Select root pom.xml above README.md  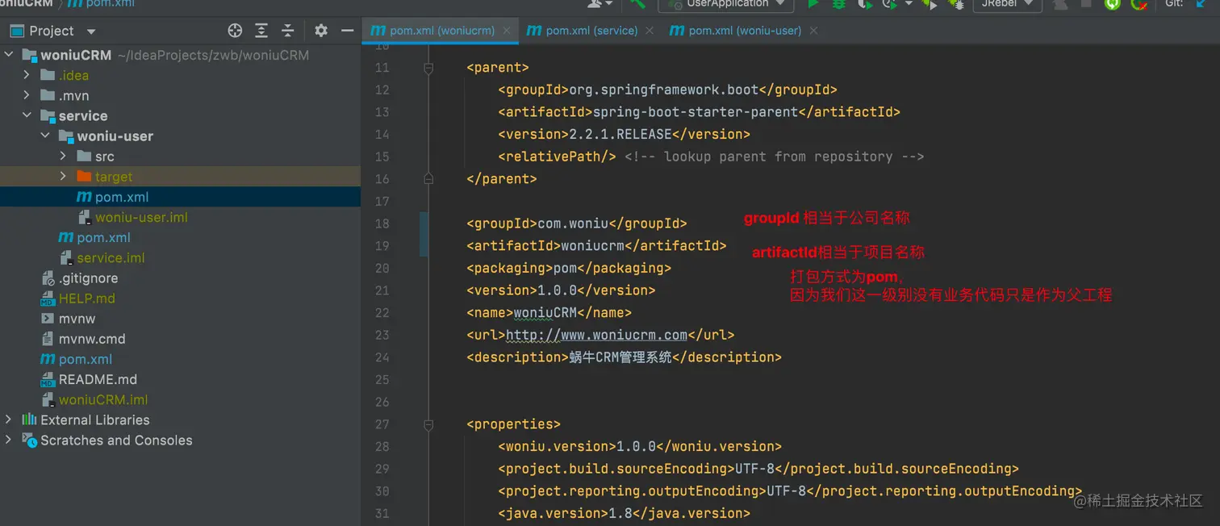pos(85,359)
